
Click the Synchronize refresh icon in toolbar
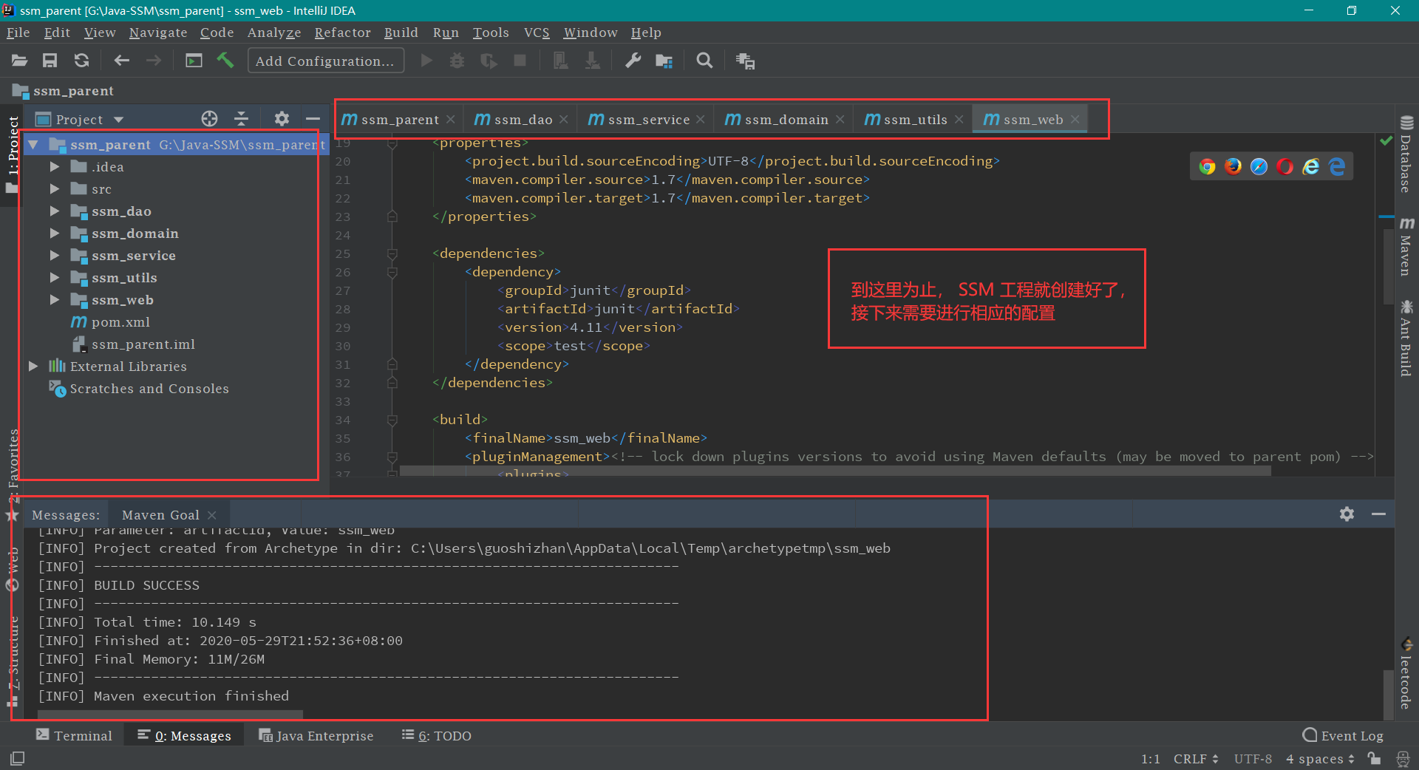81,61
